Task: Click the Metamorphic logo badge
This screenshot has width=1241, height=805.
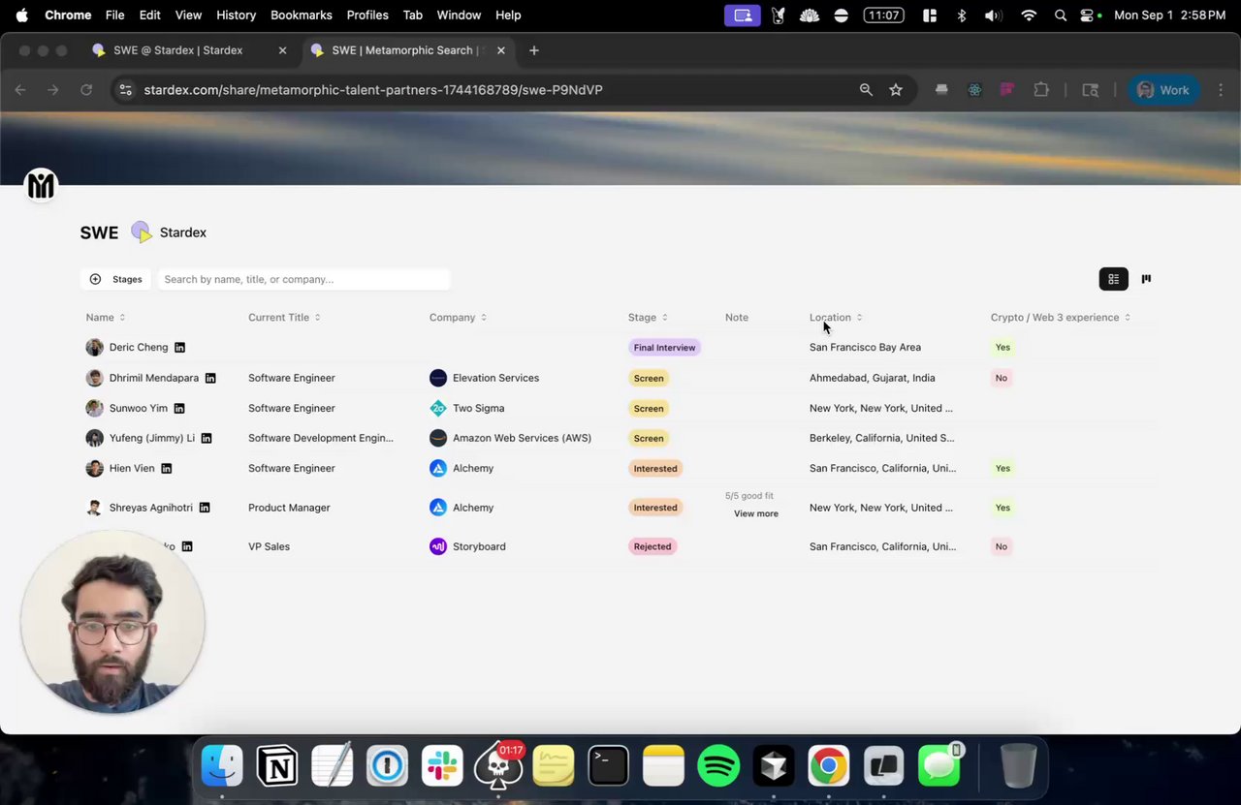Action: 41,185
